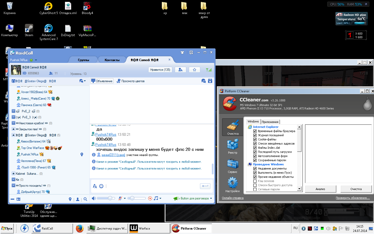Open RaidCall skin changer shirt icon

tap(182, 53)
